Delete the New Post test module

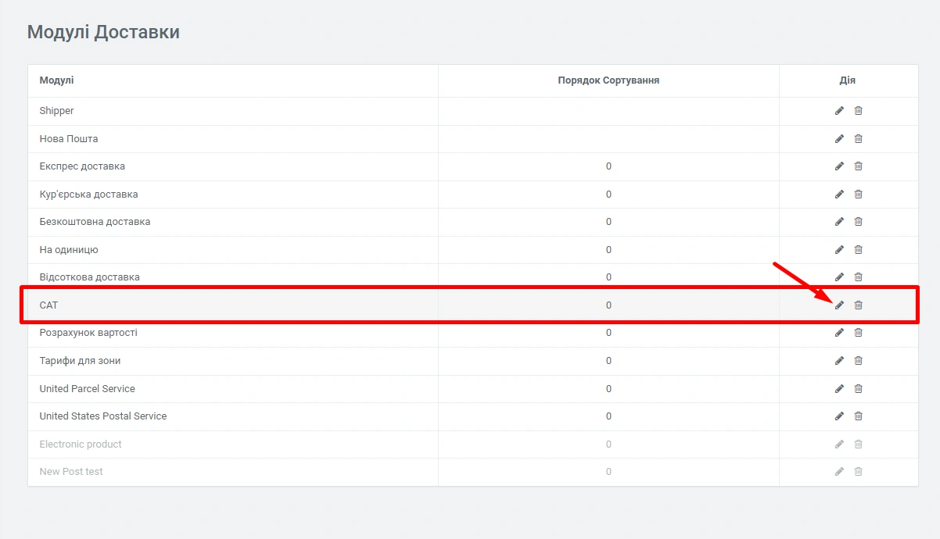coord(858,472)
